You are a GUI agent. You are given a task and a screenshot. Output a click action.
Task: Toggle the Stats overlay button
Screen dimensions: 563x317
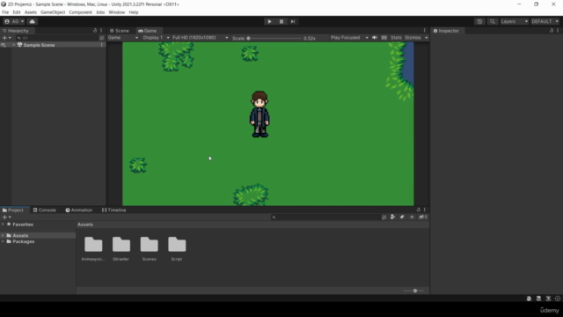pyautogui.click(x=396, y=38)
